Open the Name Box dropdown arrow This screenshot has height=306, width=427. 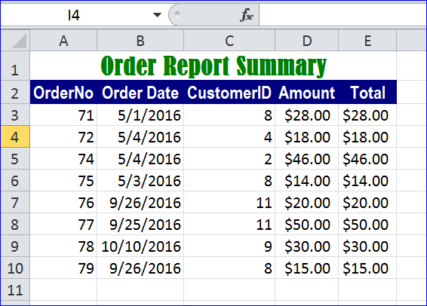157,15
